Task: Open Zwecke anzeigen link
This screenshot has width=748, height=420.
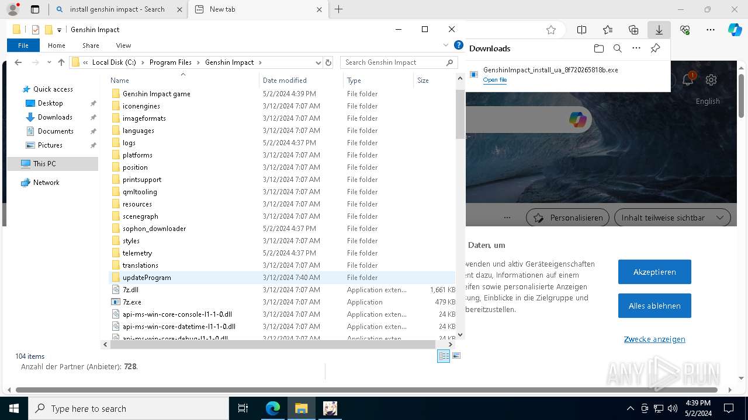Action: 654,339
